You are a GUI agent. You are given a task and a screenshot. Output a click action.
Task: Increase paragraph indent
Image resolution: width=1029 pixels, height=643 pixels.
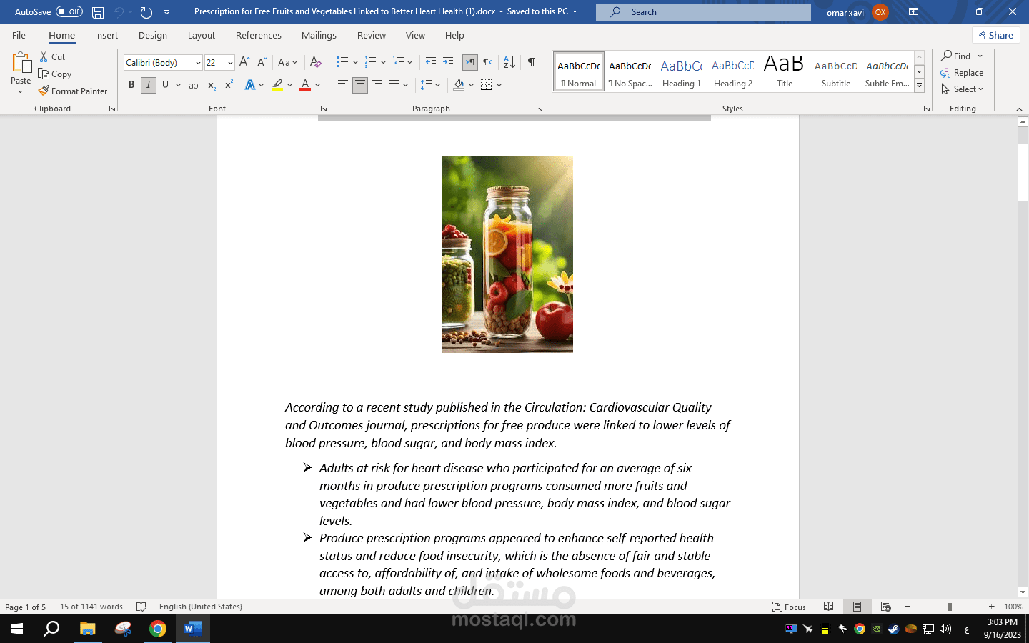[448, 62]
